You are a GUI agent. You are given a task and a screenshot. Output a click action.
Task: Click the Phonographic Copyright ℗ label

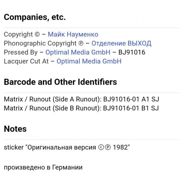[44, 44]
